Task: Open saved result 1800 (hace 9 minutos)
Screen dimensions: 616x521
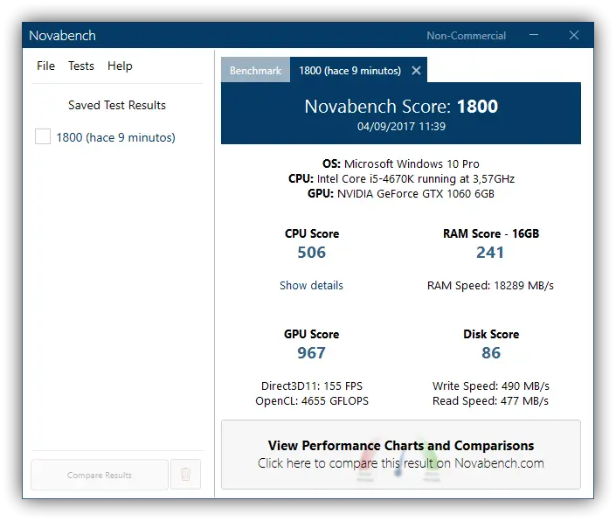Action: pyautogui.click(x=115, y=137)
